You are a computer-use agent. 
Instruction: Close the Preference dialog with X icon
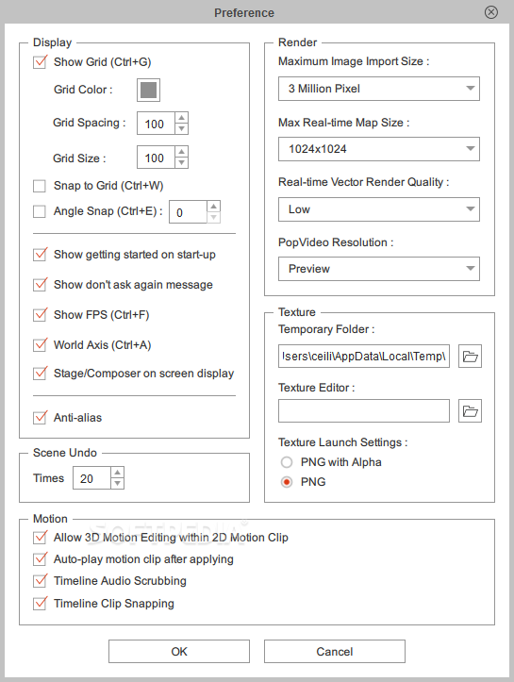491,12
